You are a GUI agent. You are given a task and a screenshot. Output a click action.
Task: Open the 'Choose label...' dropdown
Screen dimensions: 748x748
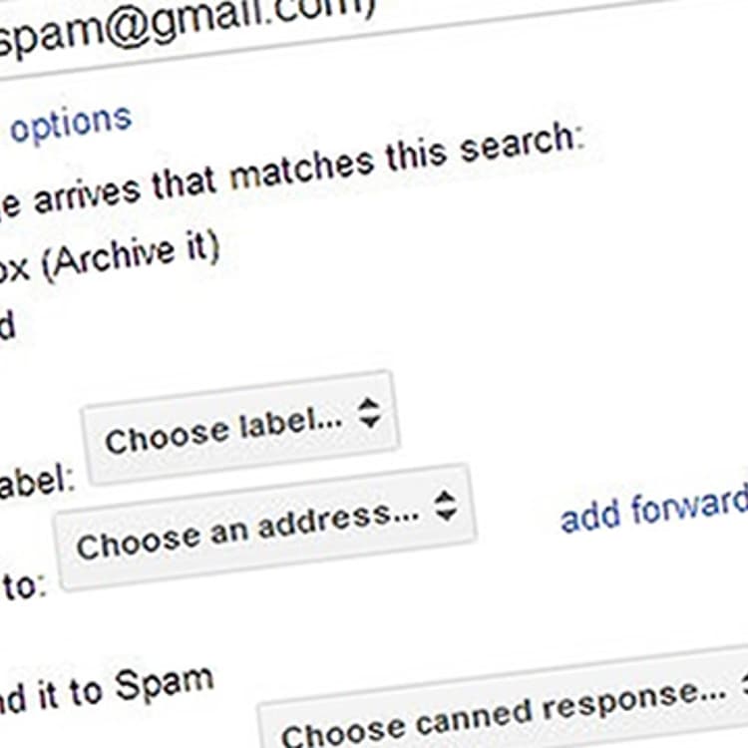tap(241, 428)
